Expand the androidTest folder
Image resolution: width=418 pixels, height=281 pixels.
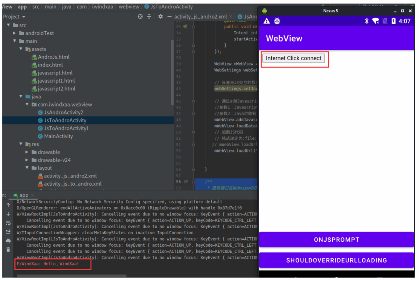click(x=15, y=33)
